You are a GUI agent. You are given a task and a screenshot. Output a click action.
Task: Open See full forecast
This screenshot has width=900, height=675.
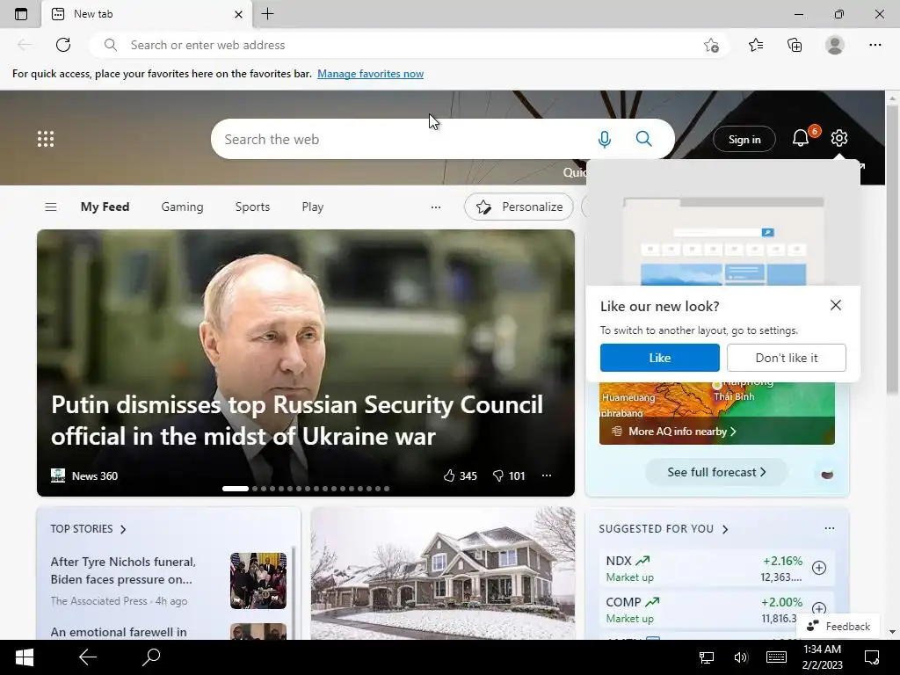pos(716,472)
